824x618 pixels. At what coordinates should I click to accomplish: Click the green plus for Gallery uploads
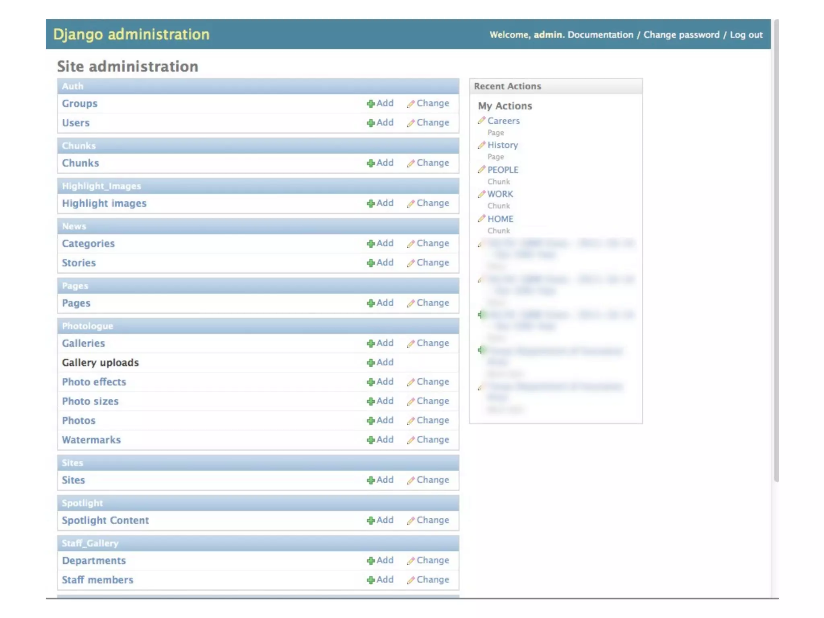[x=371, y=363]
